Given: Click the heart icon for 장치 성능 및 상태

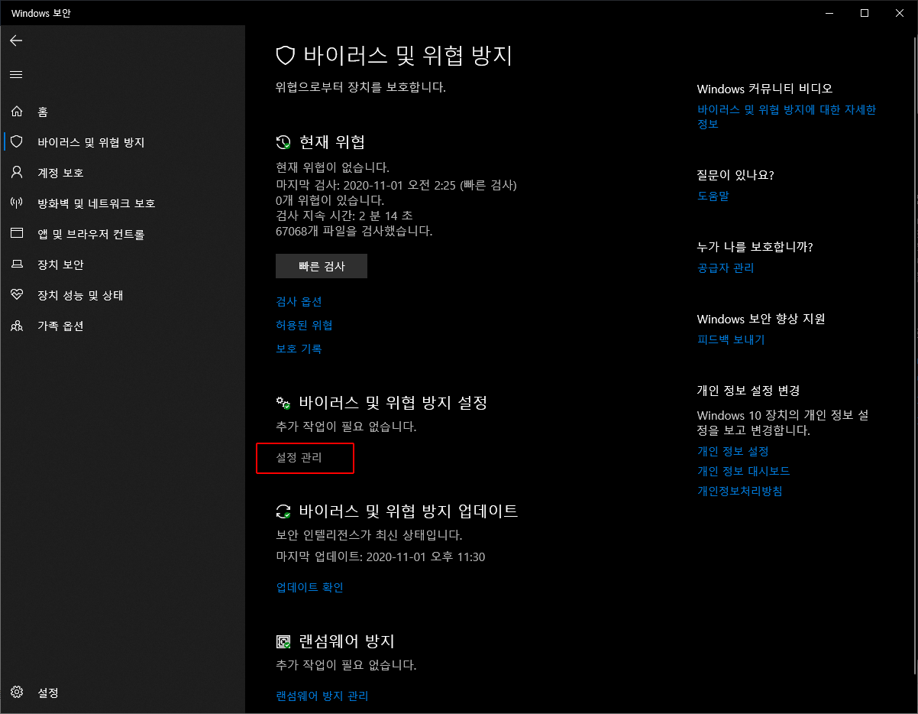Looking at the screenshot, I should tap(17, 295).
